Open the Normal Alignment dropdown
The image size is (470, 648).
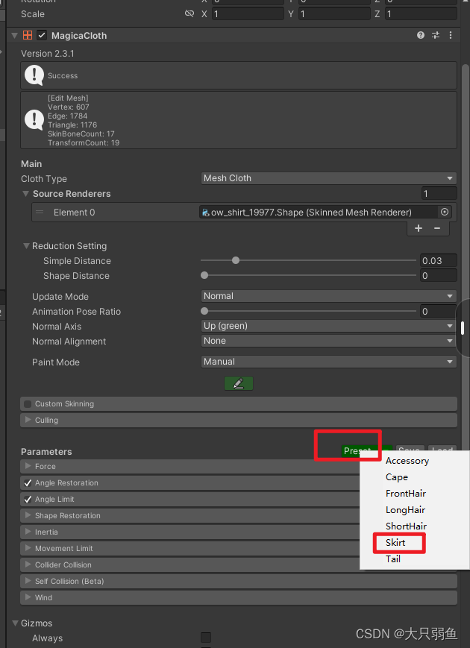coord(329,341)
